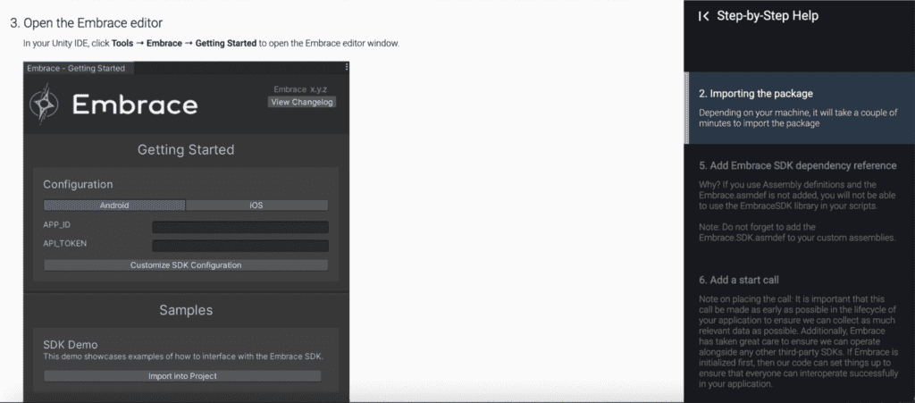The height and width of the screenshot is (403, 915).
Task: Open step 6 Add a start call
Action: [739, 280]
